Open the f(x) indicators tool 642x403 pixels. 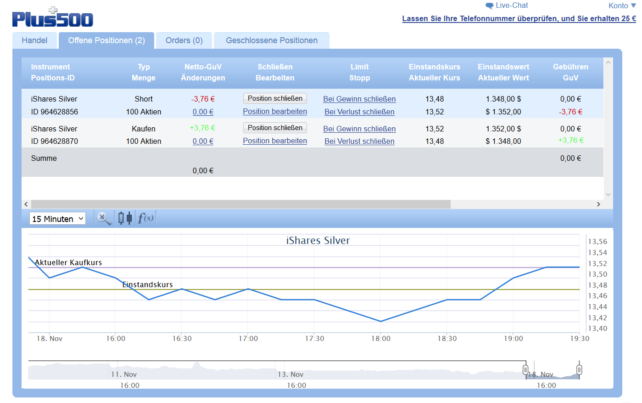coord(146,218)
